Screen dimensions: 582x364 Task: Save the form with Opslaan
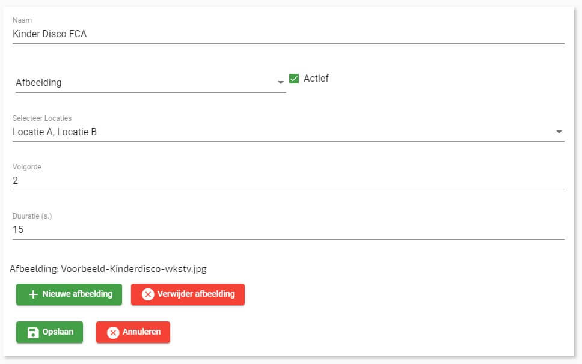49,332
